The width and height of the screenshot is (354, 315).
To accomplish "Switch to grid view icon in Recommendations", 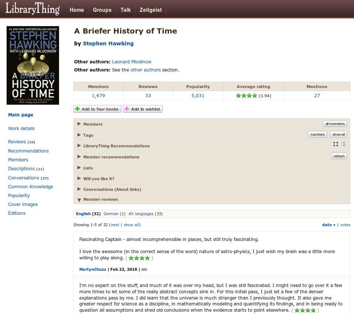I will [336, 144].
